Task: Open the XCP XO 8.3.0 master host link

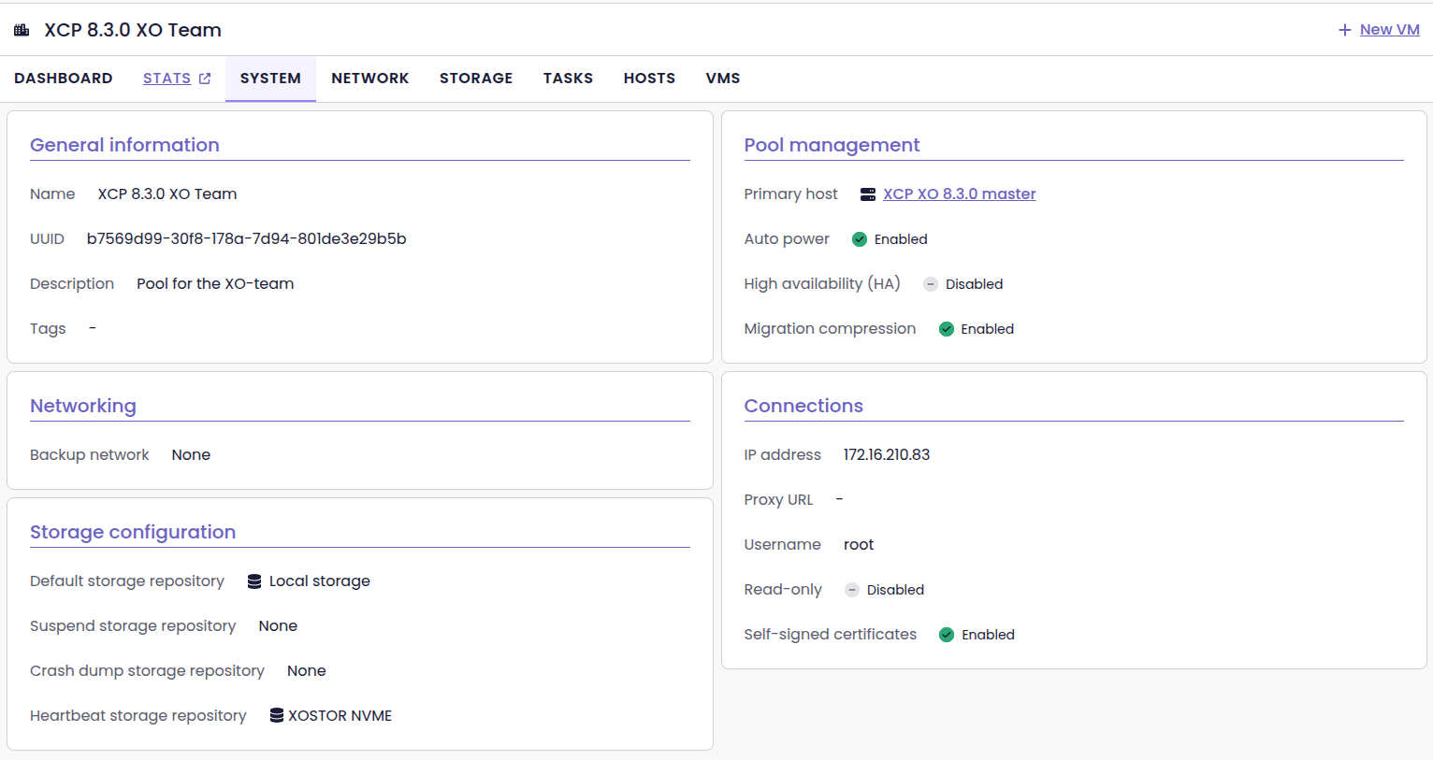Action: point(959,194)
